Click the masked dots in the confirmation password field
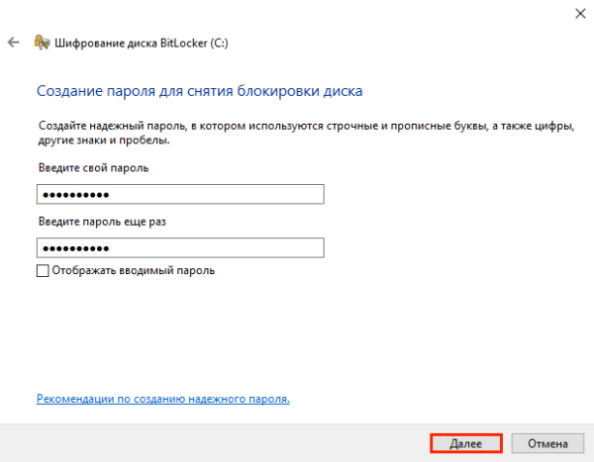This screenshot has height=462, width=594. tap(75, 247)
